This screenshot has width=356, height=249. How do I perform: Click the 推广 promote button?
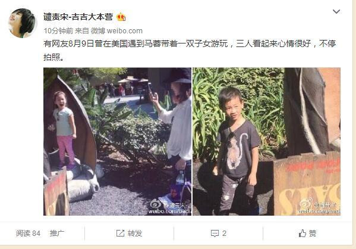57,234
